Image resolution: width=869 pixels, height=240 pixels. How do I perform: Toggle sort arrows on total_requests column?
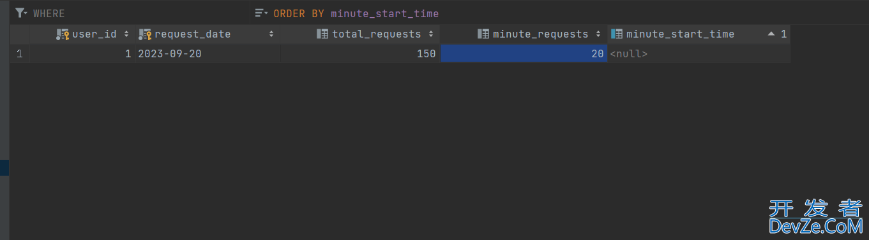[x=431, y=34]
